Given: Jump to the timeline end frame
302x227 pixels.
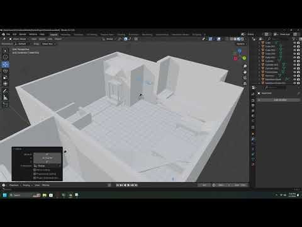Looking at the screenshot, I should click(136, 185).
